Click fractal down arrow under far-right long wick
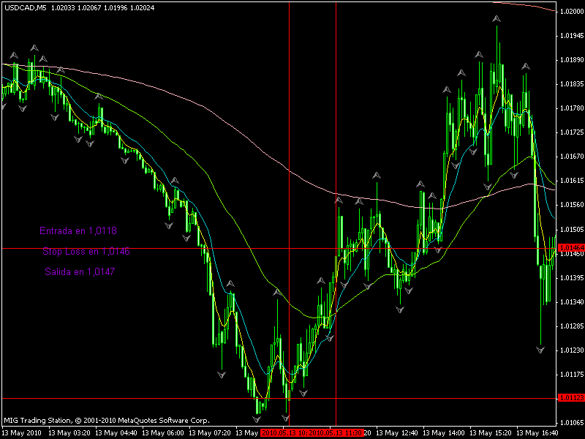This screenshot has height=439, width=585. (540, 350)
